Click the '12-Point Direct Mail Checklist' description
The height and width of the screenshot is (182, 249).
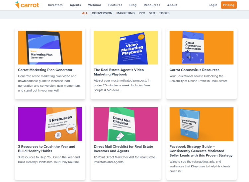(124, 160)
